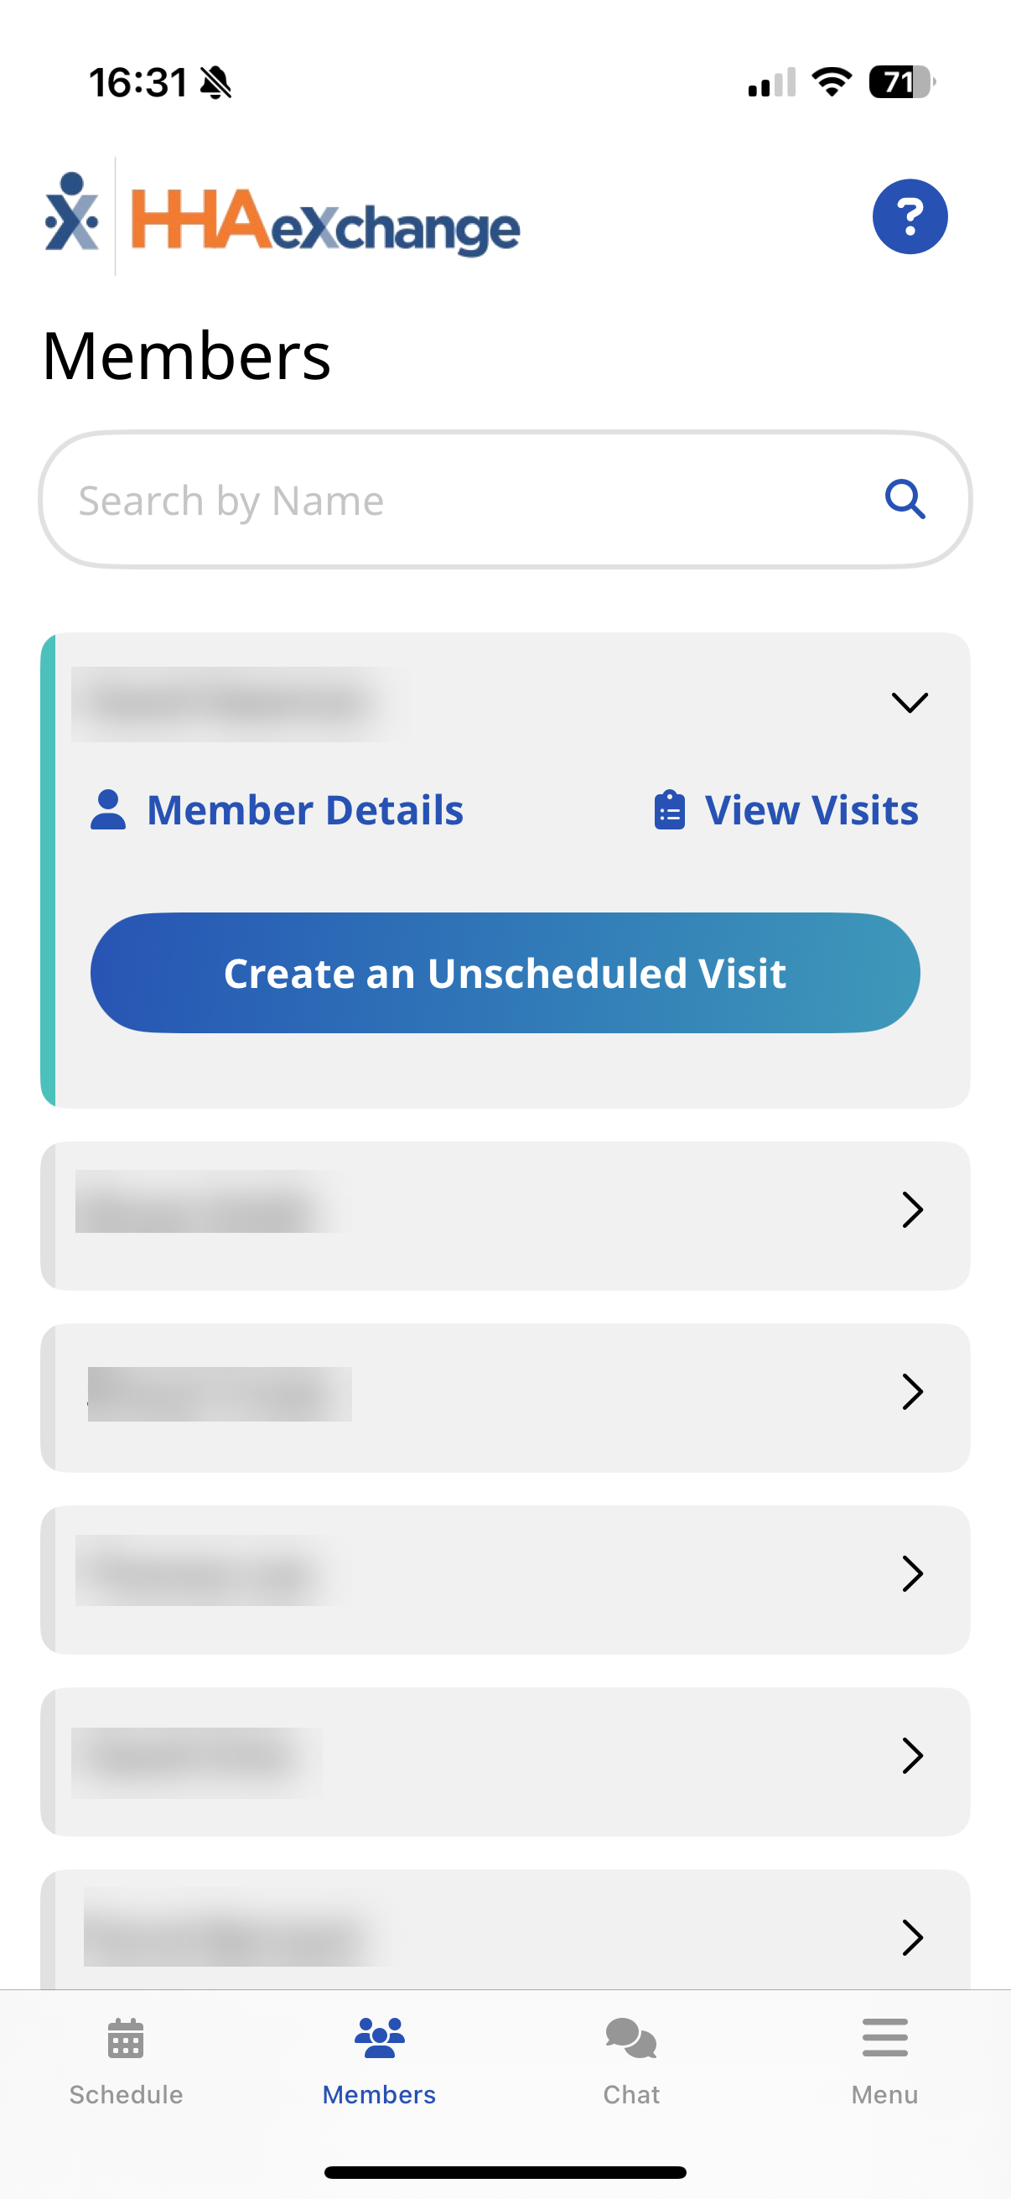
Task: Focus the Search by Name field
Action: [x=461, y=499]
